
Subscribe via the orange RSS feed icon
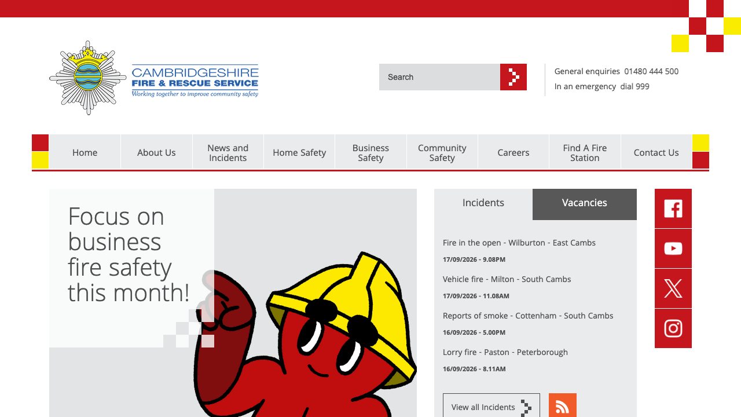(x=563, y=405)
